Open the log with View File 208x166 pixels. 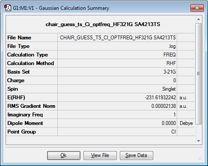pos(100,155)
